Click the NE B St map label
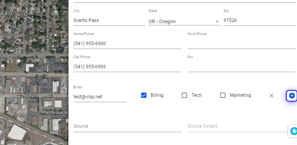Viewport: 297px width, 145px height. pyautogui.click(x=6, y=13)
